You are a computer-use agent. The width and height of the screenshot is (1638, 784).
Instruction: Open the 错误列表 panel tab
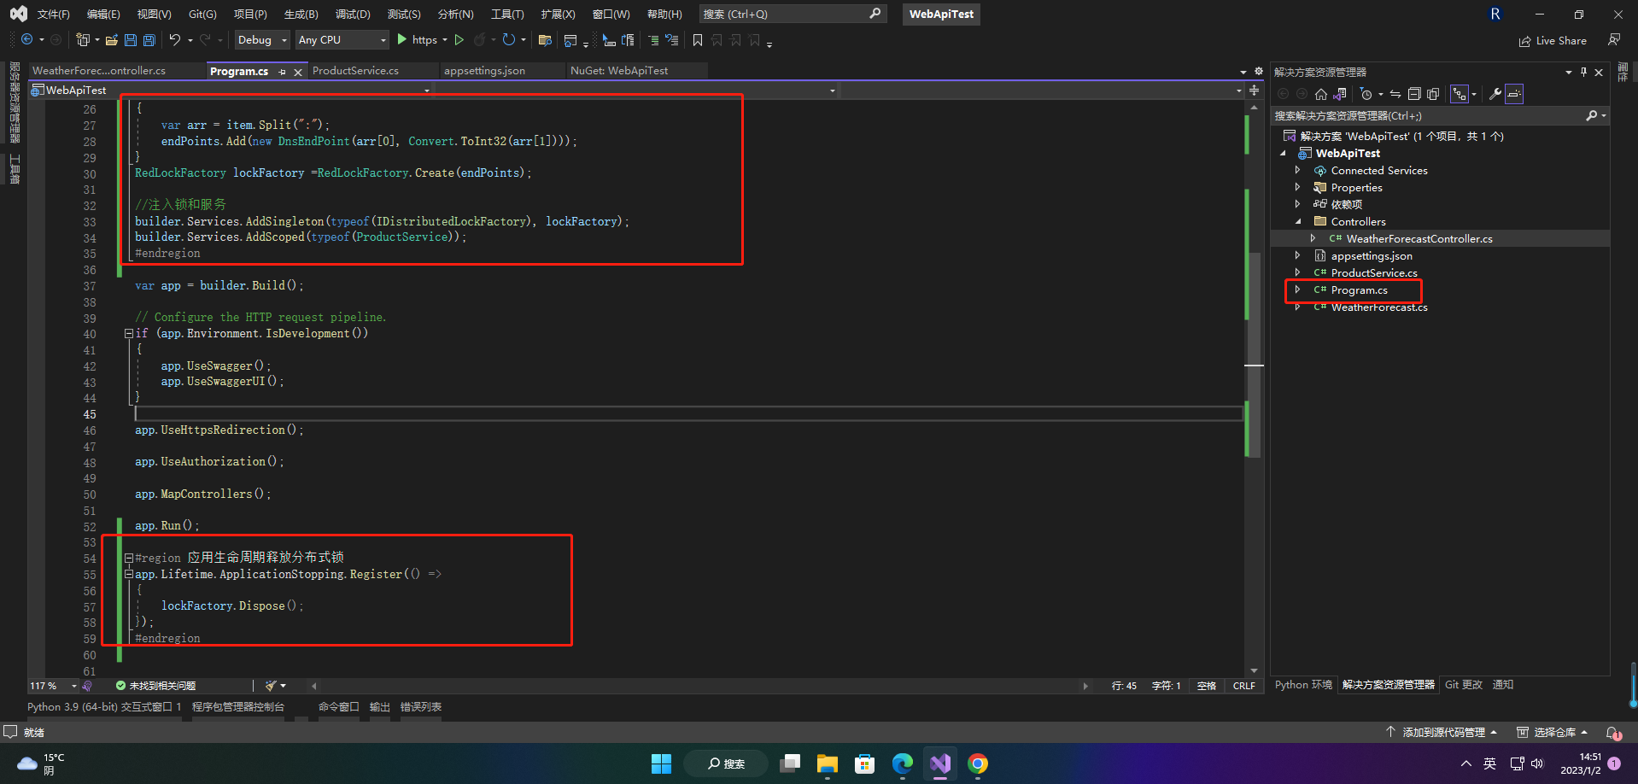click(421, 707)
